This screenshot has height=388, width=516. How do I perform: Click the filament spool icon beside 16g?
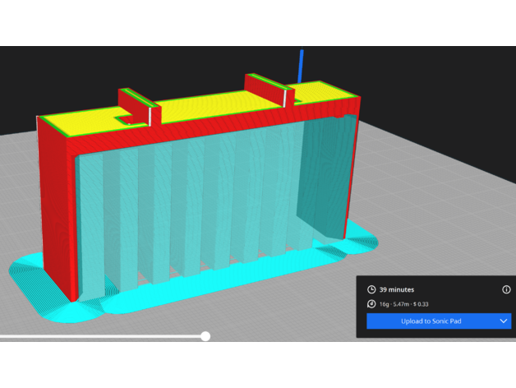(371, 305)
